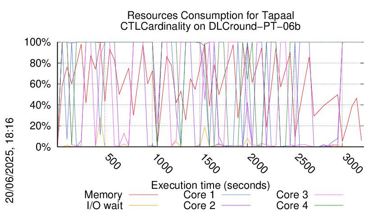
Task: Click the red Memory legend line sample
Action: pos(143,195)
